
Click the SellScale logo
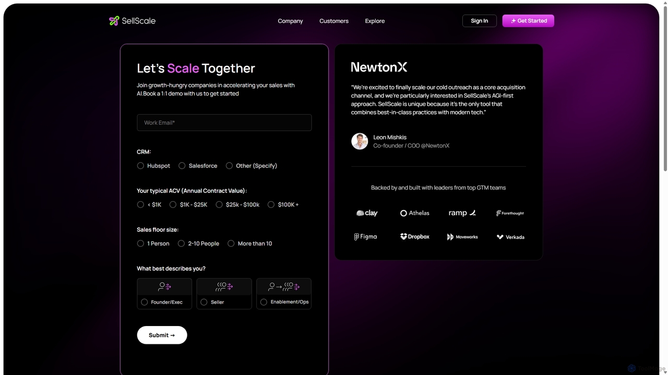coord(132,21)
